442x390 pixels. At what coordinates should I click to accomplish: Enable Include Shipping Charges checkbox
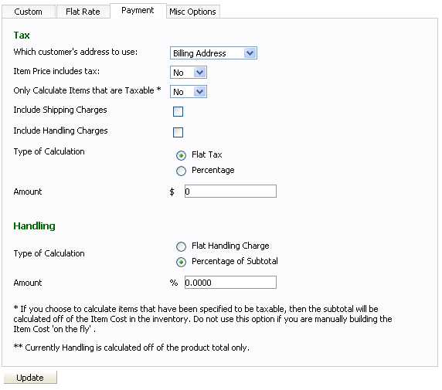178,111
